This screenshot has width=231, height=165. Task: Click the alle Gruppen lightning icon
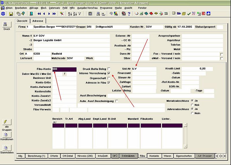click(7, 122)
